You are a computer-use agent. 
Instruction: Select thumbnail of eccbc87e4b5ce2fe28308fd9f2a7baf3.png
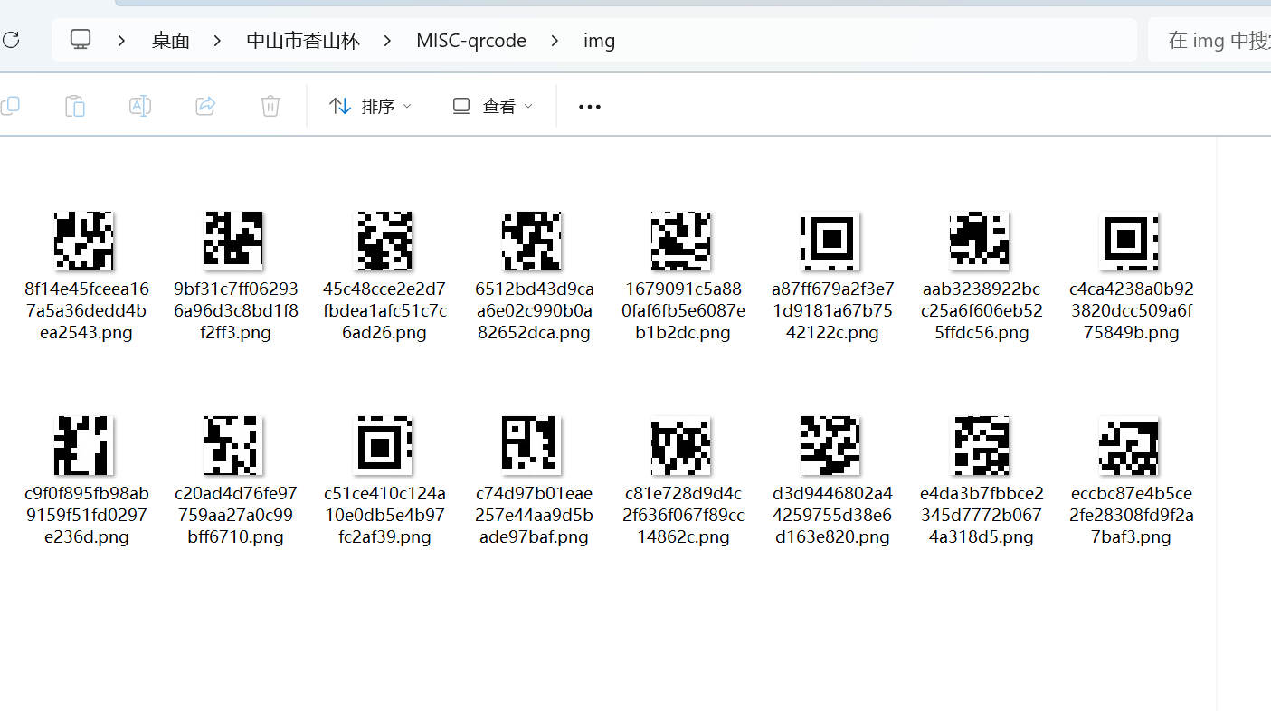click(x=1129, y=445)
